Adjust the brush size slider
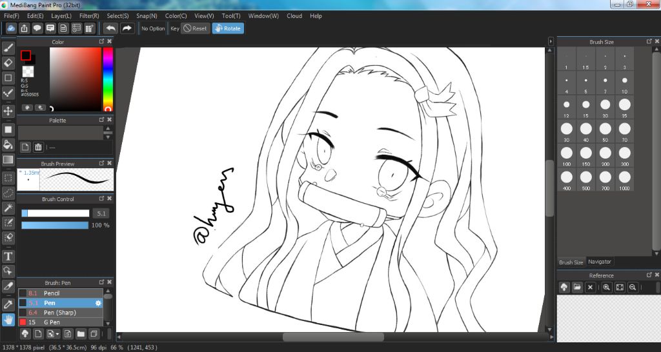 click(x=56, y=213)
